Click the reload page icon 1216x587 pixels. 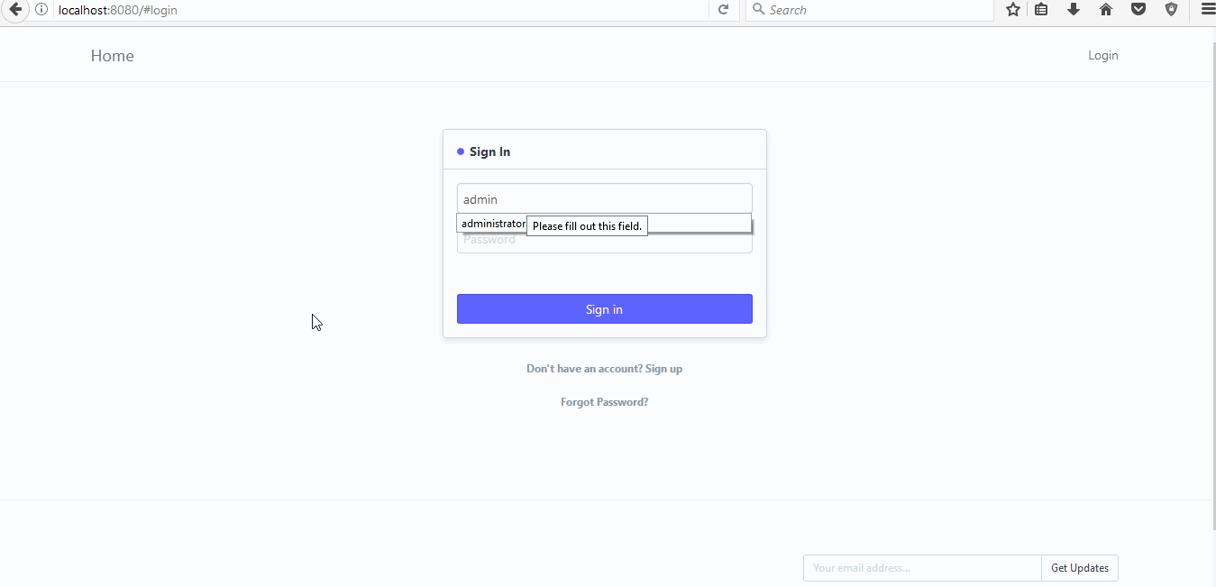click(724, 10)
